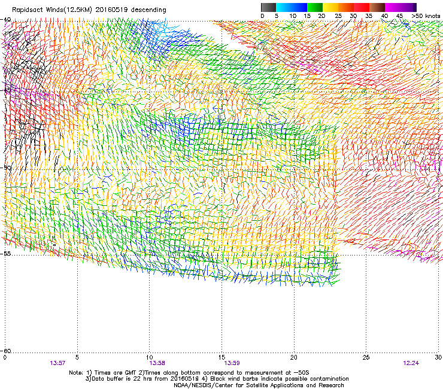Click the orange 25-30 knots legend swatch
The height and width of the screenshot is (389, 443).
346,7
